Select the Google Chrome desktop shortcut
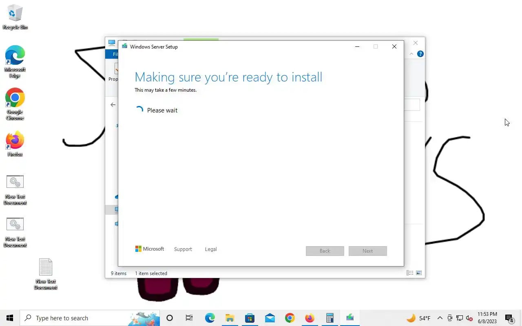This screenshot has width=522, height=326. tap(15, 104)
